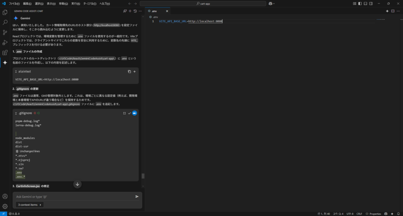This screenshot has width=403, height=216.
Task: Open the 表示 menu
Action: pos(51,4)
